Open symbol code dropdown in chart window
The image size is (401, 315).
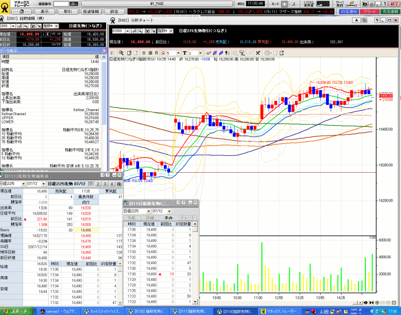click(x=128, y=31)
